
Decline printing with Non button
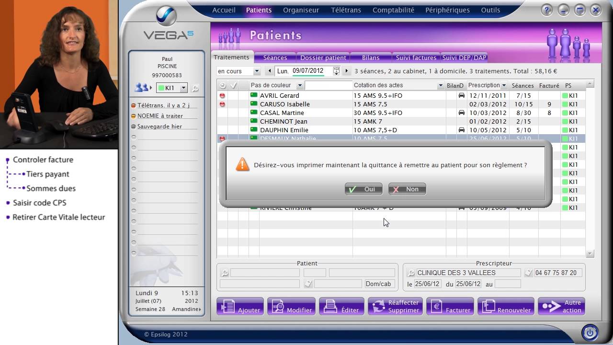coord(407,189)
